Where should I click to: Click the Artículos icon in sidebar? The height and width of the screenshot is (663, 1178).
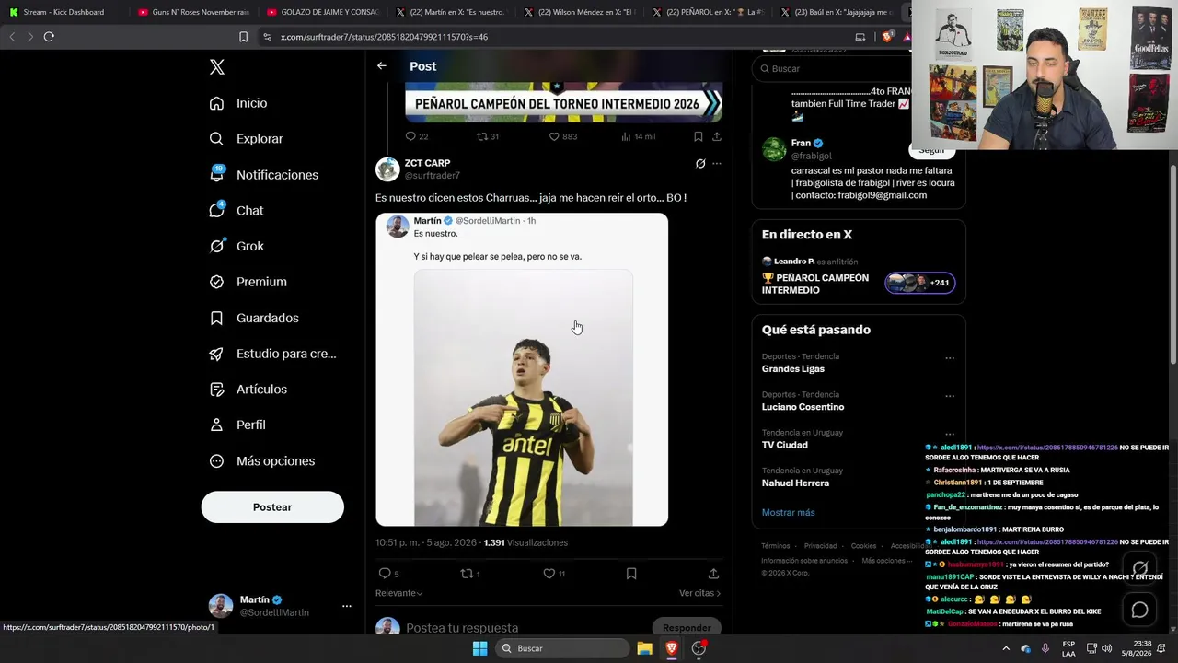click(216, 390)
